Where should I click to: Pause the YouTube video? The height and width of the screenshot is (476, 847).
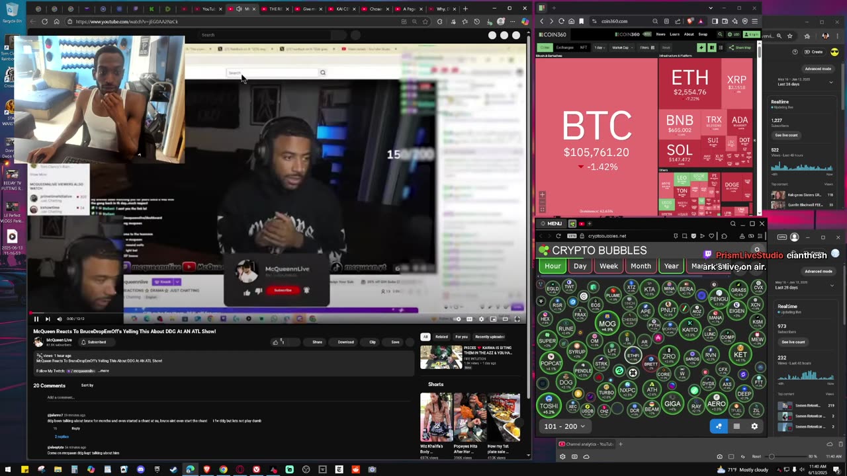(36, 319)
